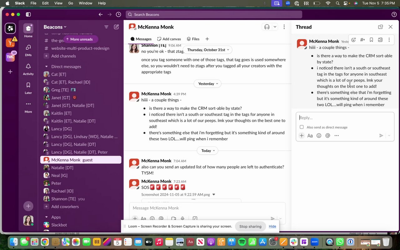Open Slackbot in Apps
Image resolution: width=400 pixels, height=250 pixels.
tap(59, 225)
